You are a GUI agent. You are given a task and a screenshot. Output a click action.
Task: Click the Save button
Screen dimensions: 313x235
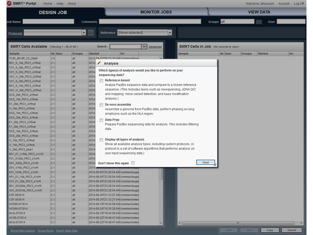click(x=249, y=230)
